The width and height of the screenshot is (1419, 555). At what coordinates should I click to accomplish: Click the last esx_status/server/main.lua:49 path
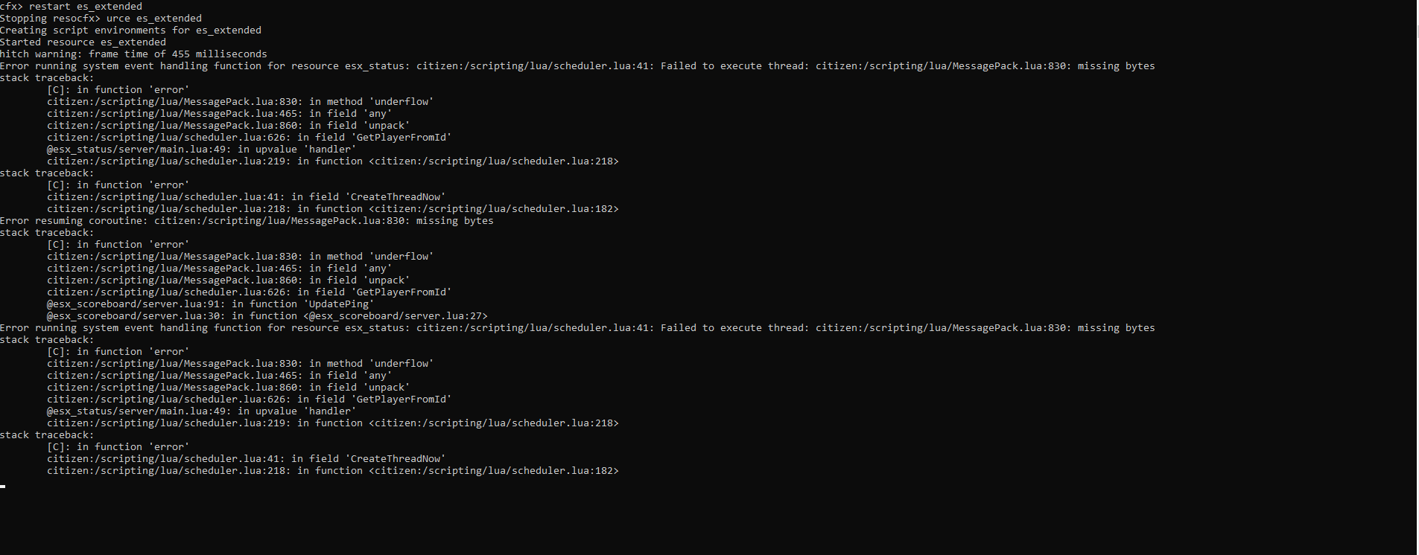coord(139,411)
